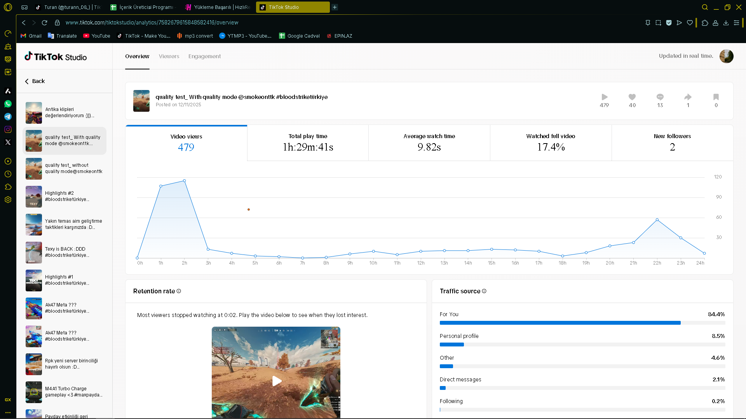
Task: Open 'Texy is BACK :DDD' video analytics
Action: pos(64,253)
